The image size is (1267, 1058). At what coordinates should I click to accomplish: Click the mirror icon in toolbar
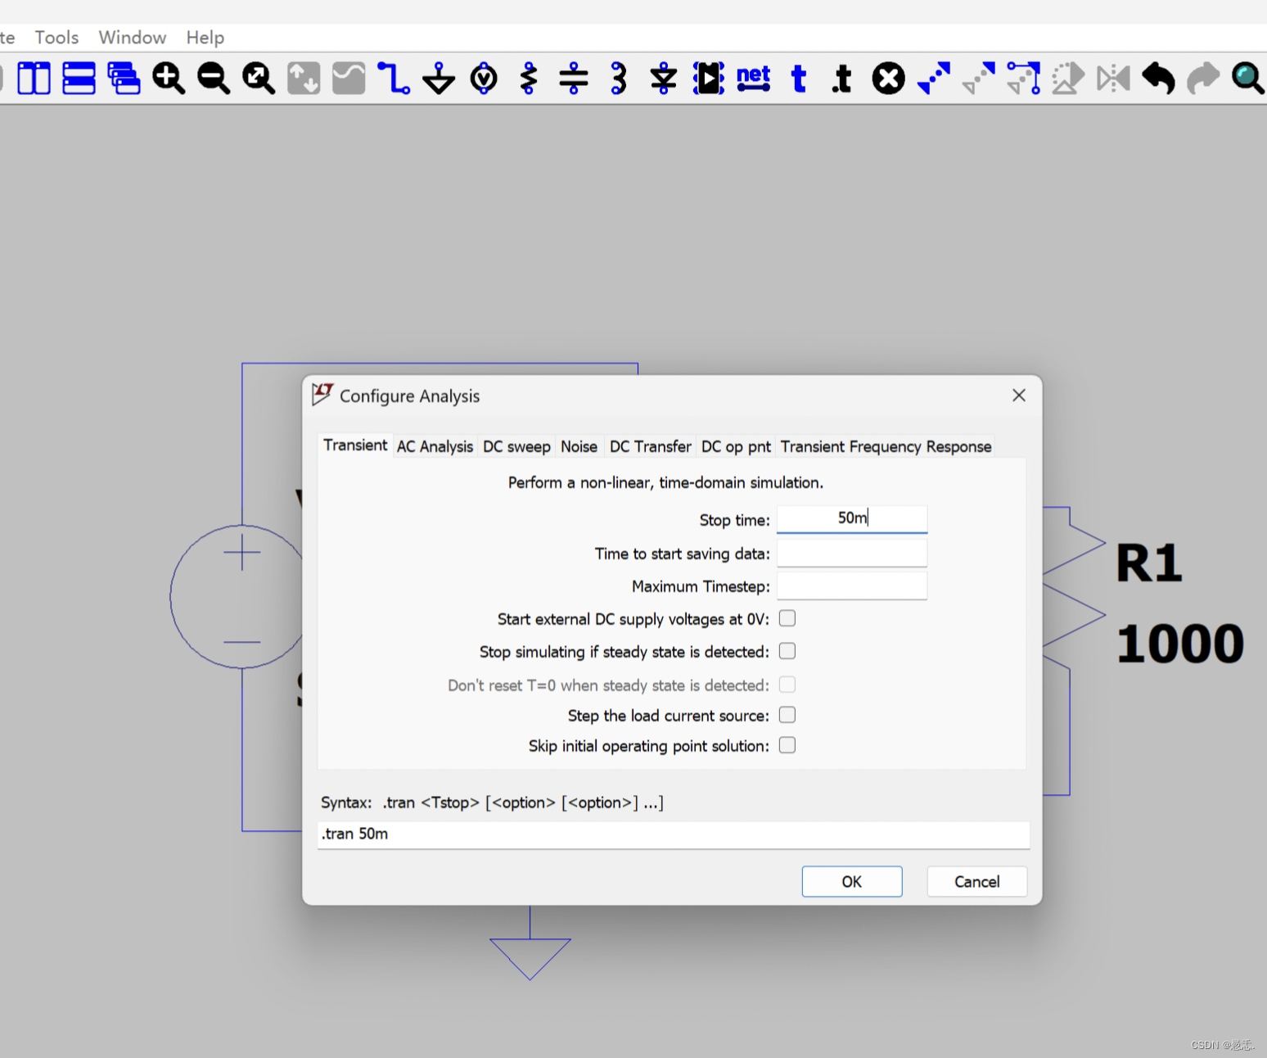(x=1113, y=79)
